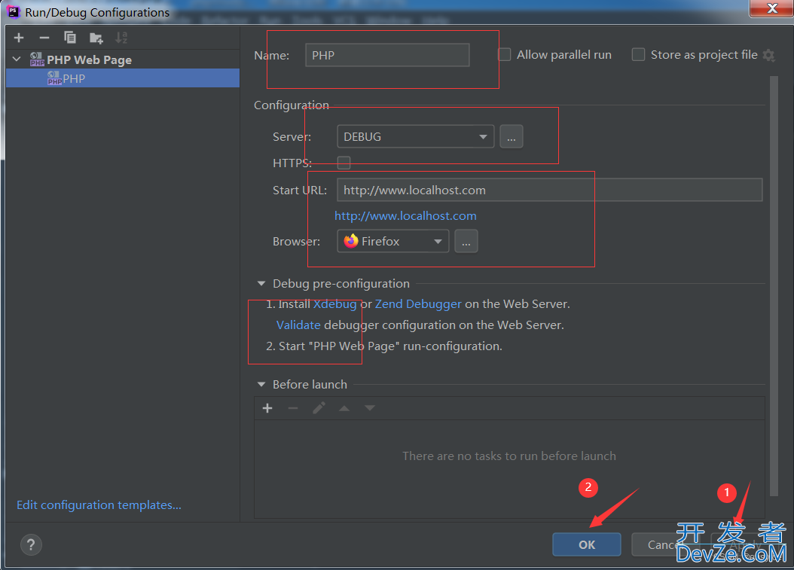794x570 pixels.
Task: Enable Allow parallel run checkbox
Action: click(505, 54)
